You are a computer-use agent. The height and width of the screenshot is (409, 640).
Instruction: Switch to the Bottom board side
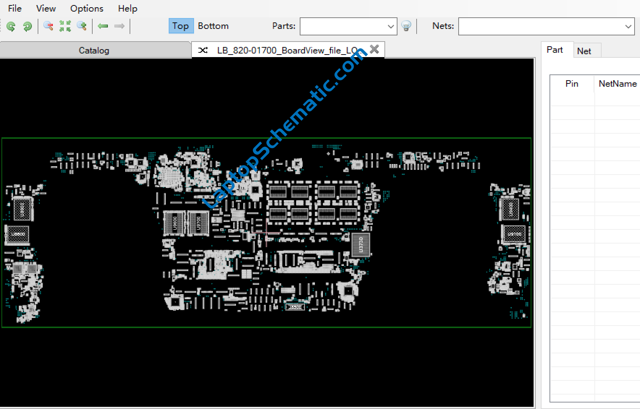pyautogui.click(x=213, y=26)
